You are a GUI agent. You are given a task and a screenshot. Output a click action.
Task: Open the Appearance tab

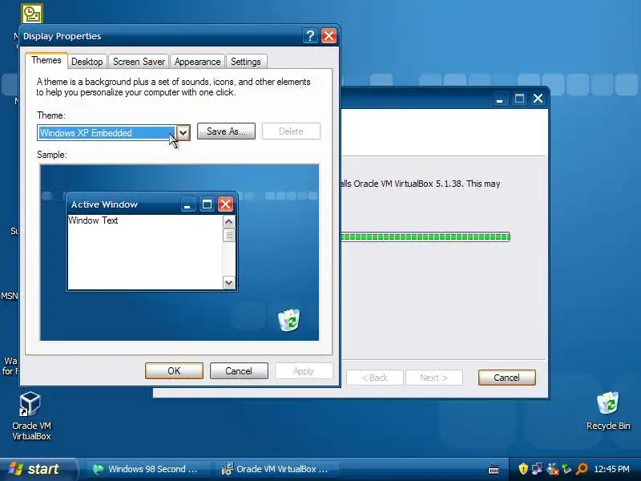(197, 62)
